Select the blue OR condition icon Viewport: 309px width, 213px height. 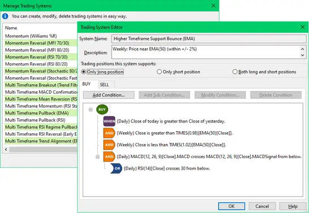click(x=116, y=168)
